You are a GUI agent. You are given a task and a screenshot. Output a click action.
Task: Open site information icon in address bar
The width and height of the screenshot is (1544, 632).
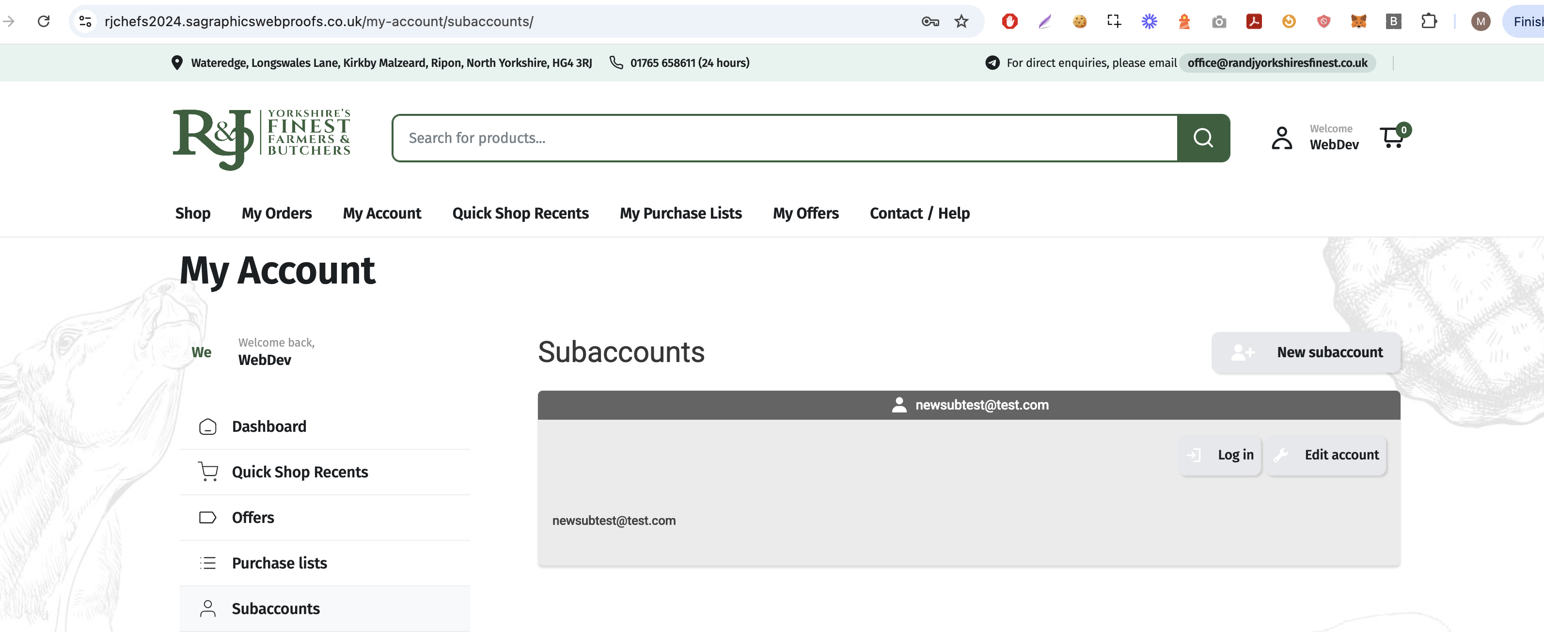click(x=86, y=22)
